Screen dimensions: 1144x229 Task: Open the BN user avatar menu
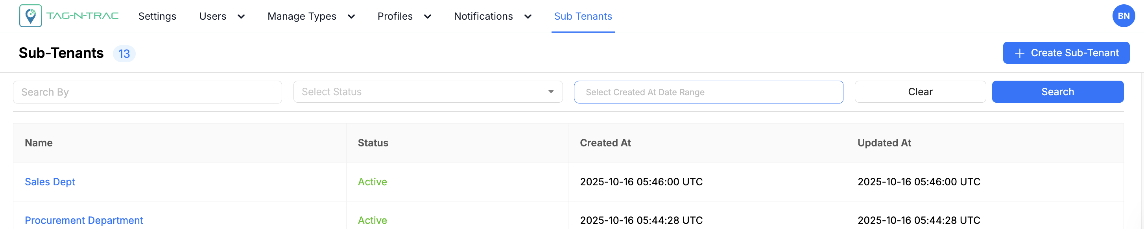[x=1123, y=16]
